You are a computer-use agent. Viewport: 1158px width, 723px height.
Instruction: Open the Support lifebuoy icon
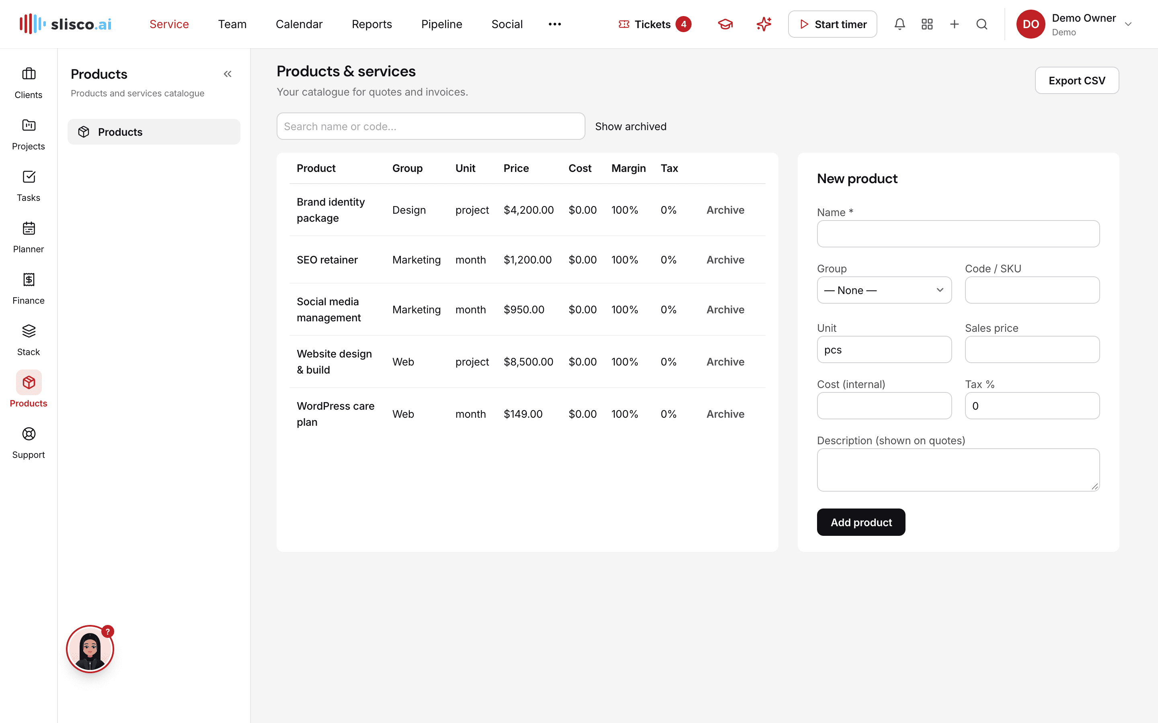[x=29, y=434]
